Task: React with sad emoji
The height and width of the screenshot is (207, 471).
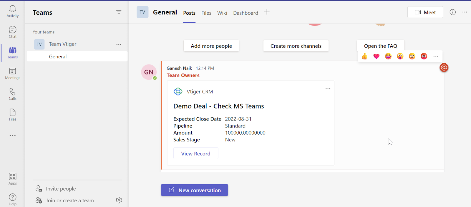Action: 412,56
